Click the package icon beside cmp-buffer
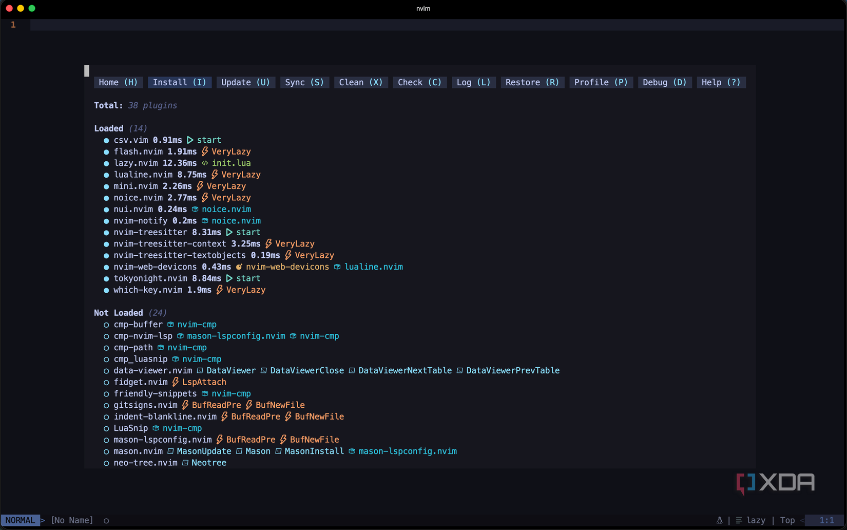 click(170, 325)
